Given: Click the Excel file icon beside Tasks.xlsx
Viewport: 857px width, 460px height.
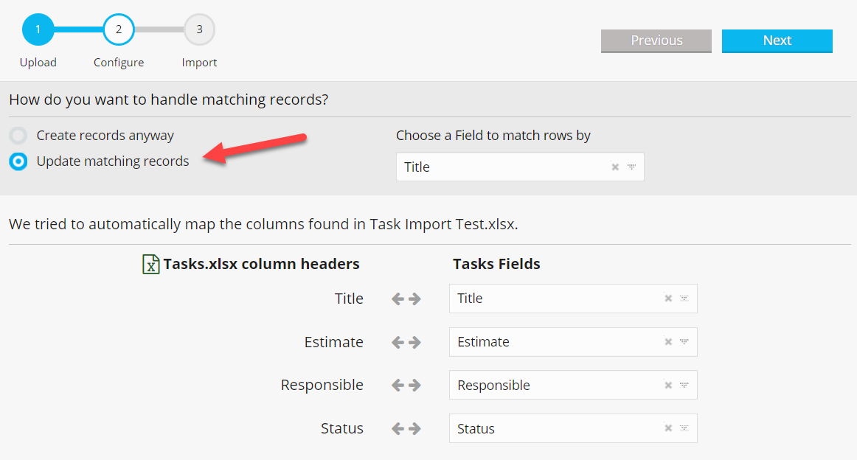Looking at the screenshot, I should (150, 264).
